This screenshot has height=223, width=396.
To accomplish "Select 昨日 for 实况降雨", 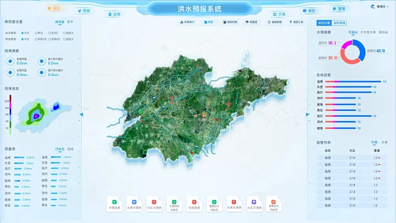I will (x=39, y=33).
